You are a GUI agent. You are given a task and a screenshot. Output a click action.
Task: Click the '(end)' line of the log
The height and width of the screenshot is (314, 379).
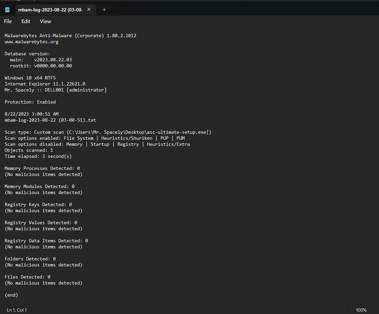[x=11, y=295]
